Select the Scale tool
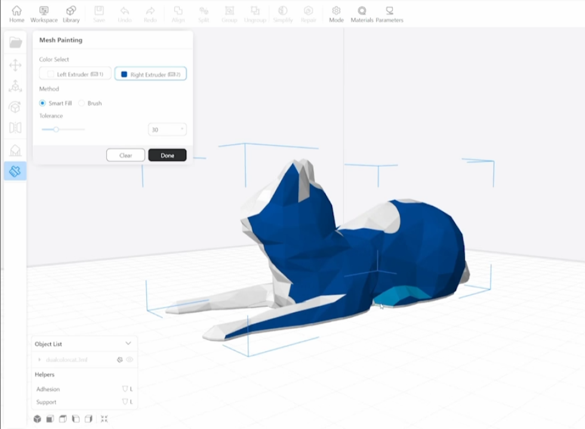This screenshot has width=585, height=429. [x=15, y=86]
